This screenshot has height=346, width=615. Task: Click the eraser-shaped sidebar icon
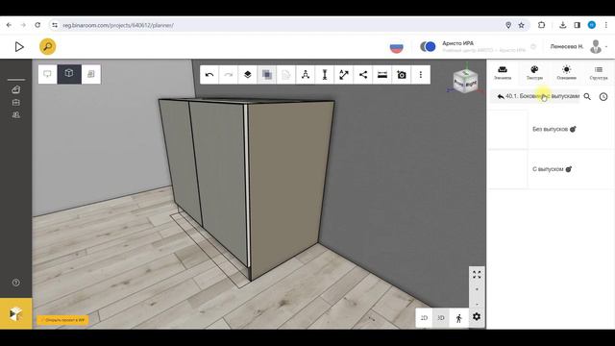[x=16, y=89]
